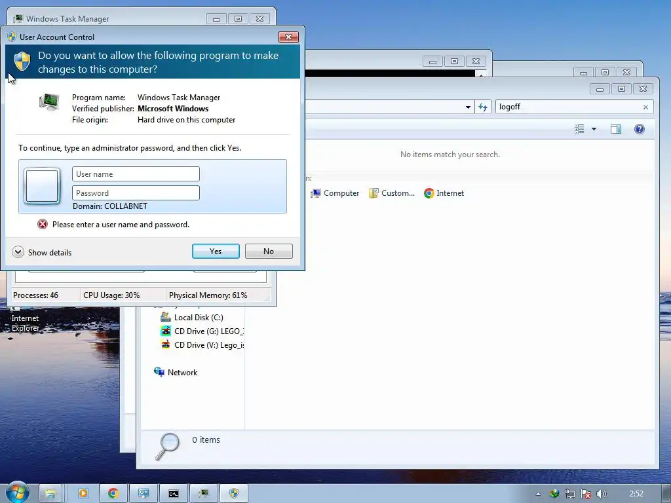Image resolution: width=671 pixels, height=503 pixels.
Task: Click the green globe tray icon
Action: 554,494
